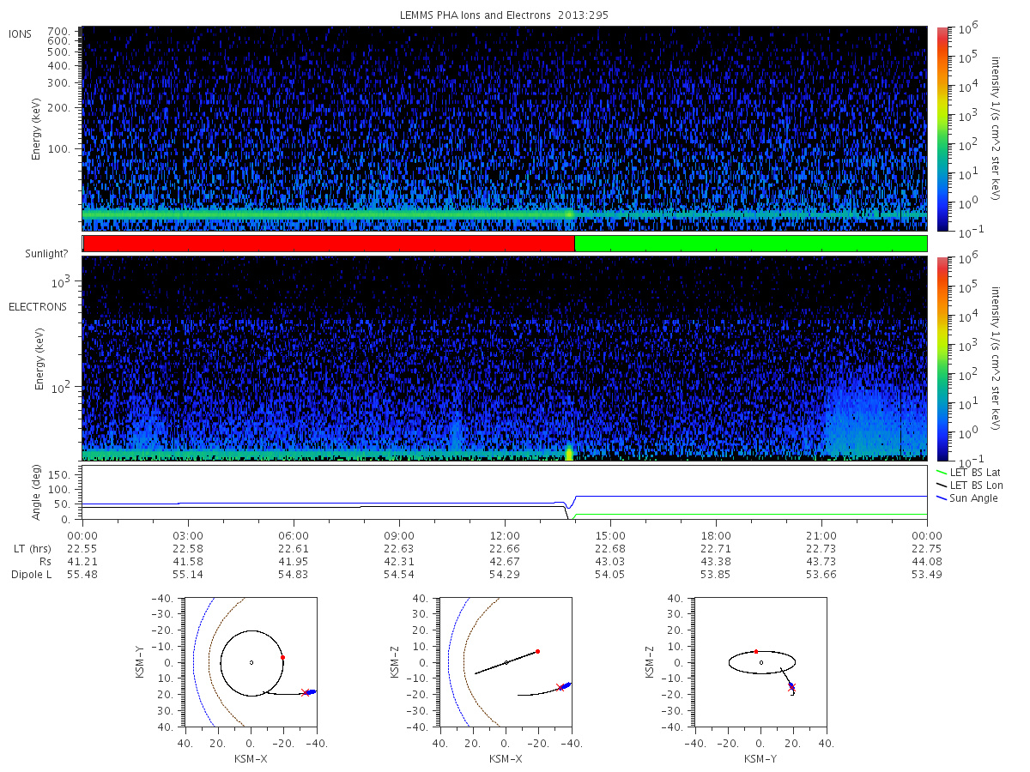Click the ions intensity color bar
Image resolution: width=1030 pixels, height=772 pixels.
point(942,129)
